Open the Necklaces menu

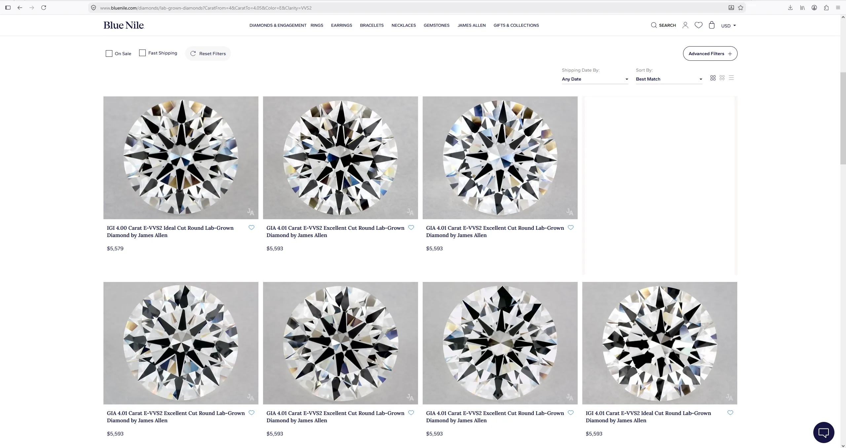404,25
